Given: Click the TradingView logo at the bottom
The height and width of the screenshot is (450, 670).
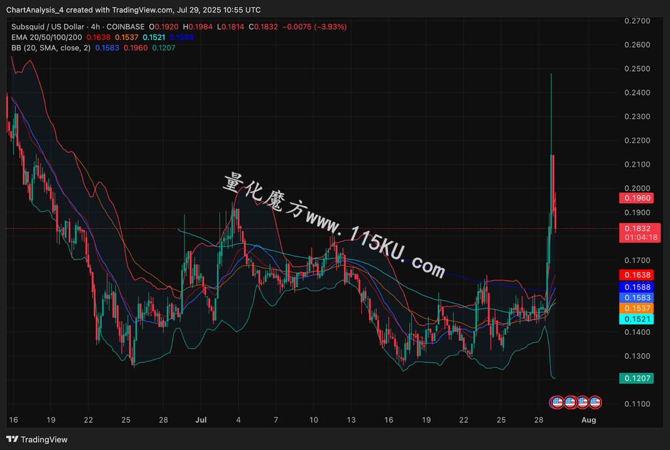Looking at the screenshot, I should click(37, 440).
